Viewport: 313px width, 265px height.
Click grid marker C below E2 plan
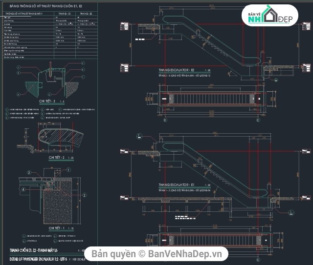point(257,120)
